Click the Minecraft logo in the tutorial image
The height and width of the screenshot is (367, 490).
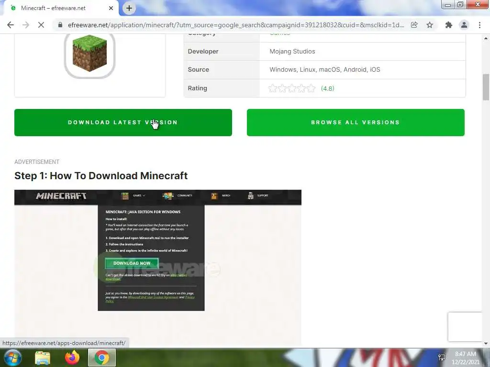click(x=61, y=196)
